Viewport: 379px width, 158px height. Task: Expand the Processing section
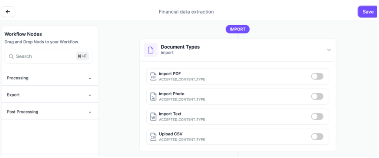pyautogui.click(x=50, y=78)
